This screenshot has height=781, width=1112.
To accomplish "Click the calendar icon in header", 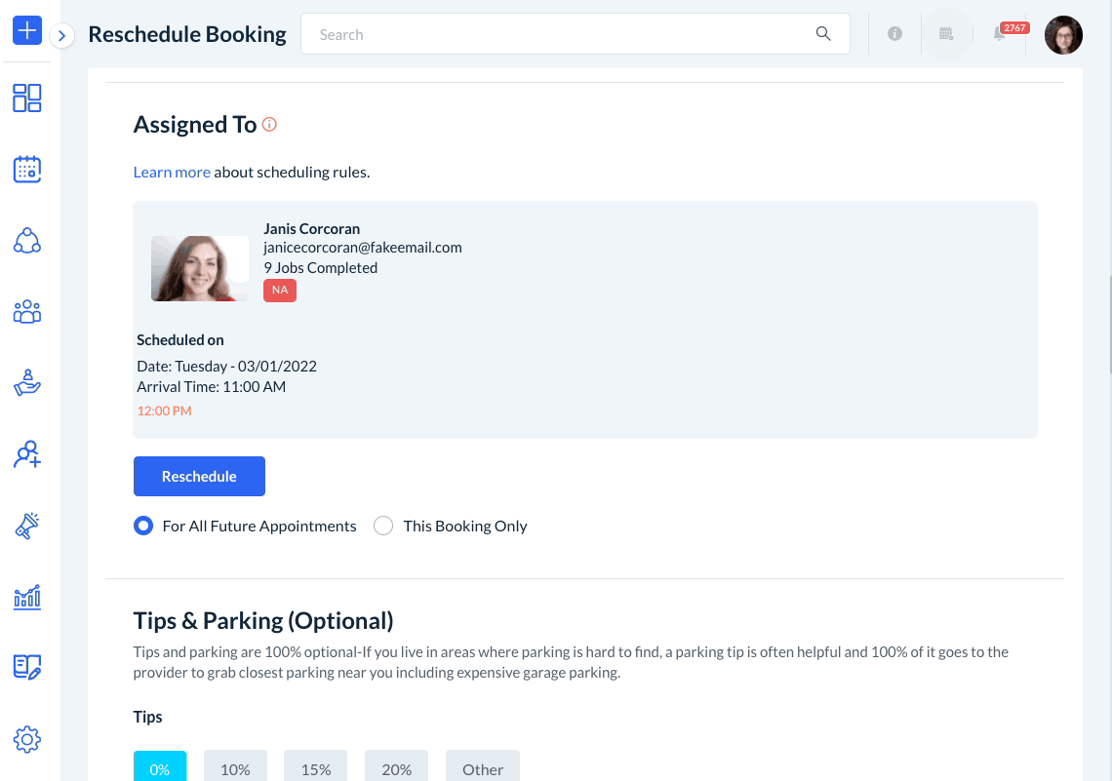I will 946,33.
